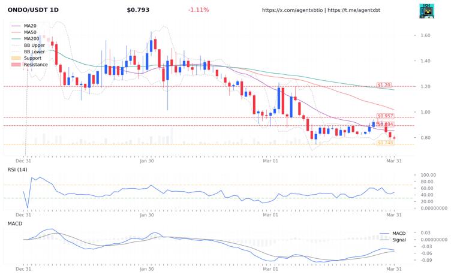This screenshot has width=451, height=275.
Task: Click the Jan 30 date axis marker
Action: 147,161
